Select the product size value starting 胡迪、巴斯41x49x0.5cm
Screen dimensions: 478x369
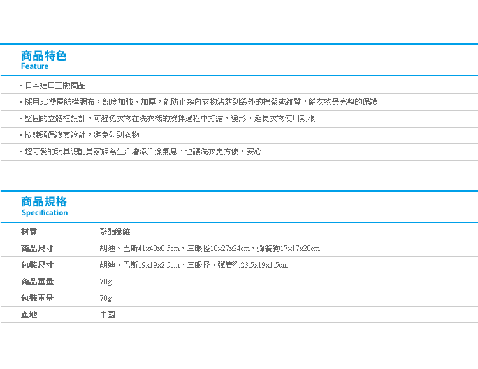(x=210, y=249)
